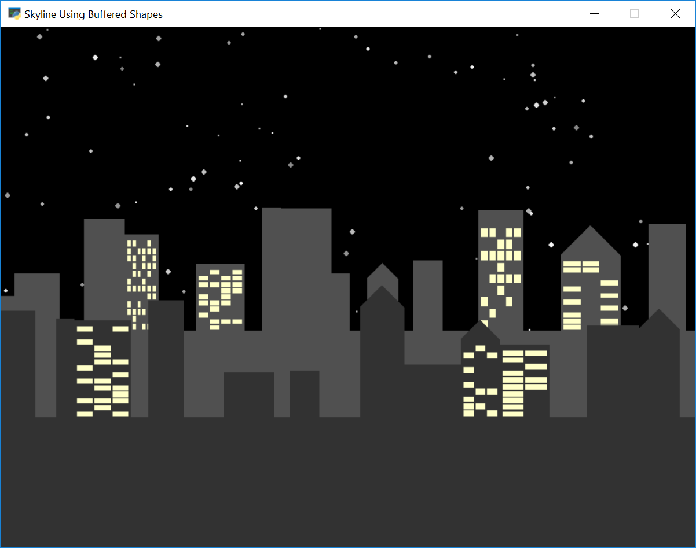Close the Skyline window
The image size is (696, 548).
[675, 14]
